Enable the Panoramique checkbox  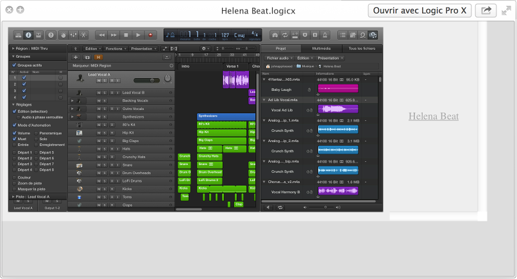(36, 133)
